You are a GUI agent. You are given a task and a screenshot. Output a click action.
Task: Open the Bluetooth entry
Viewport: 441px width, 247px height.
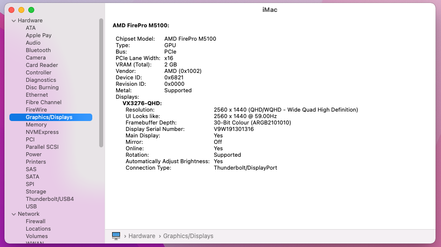[x=38, y=50]
